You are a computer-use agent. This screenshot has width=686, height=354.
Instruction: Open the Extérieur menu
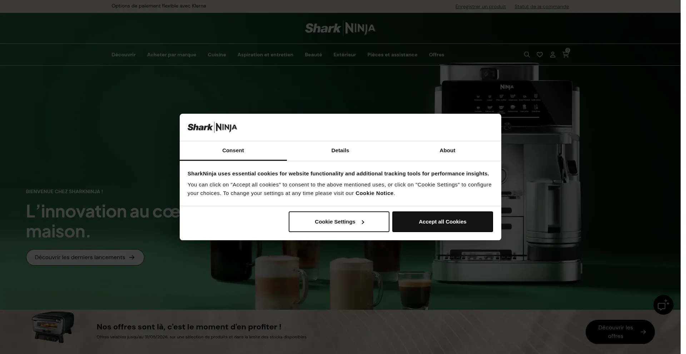344,55
